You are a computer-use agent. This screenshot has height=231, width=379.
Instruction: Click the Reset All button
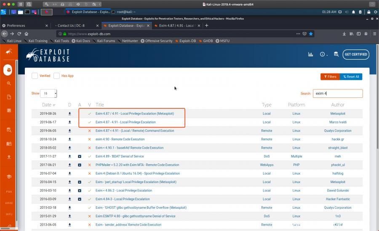(351, 77)
